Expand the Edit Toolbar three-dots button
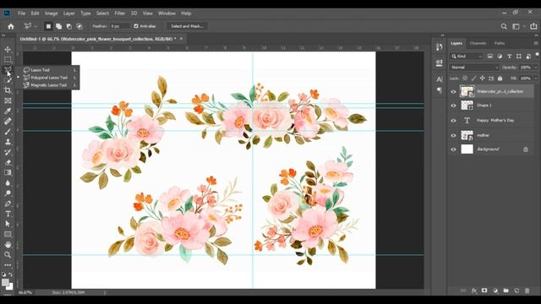The image size is (541, 304). click(8, 265)
